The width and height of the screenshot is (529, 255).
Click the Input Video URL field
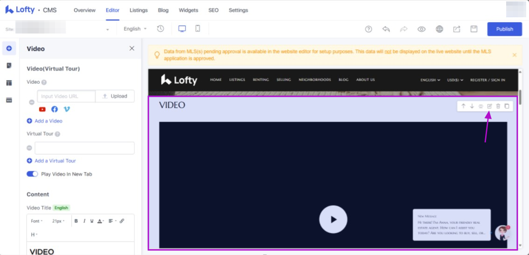[67, 96]
